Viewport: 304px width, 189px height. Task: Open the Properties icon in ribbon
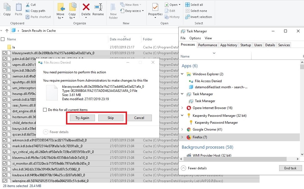point(155,7)
